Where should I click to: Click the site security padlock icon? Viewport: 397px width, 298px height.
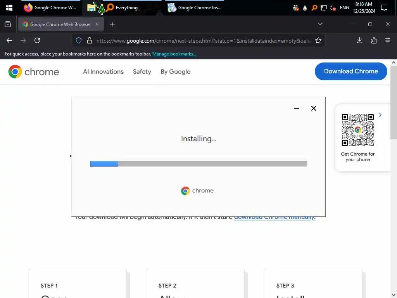tap(90, 40)
